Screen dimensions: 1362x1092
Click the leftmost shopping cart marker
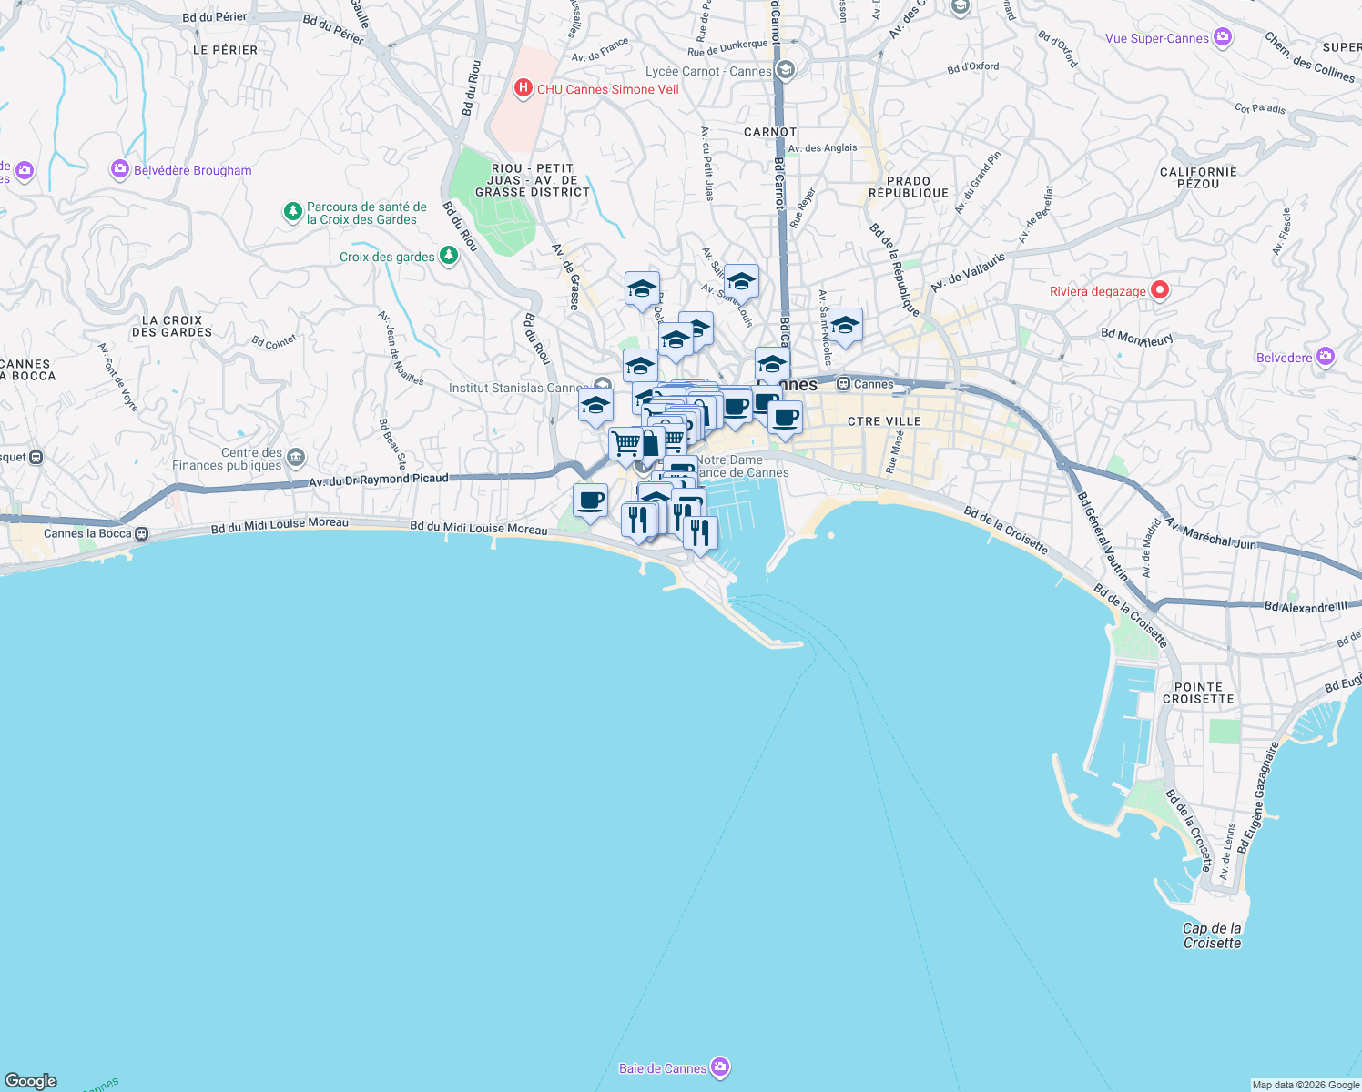click(x=625, y=446)
